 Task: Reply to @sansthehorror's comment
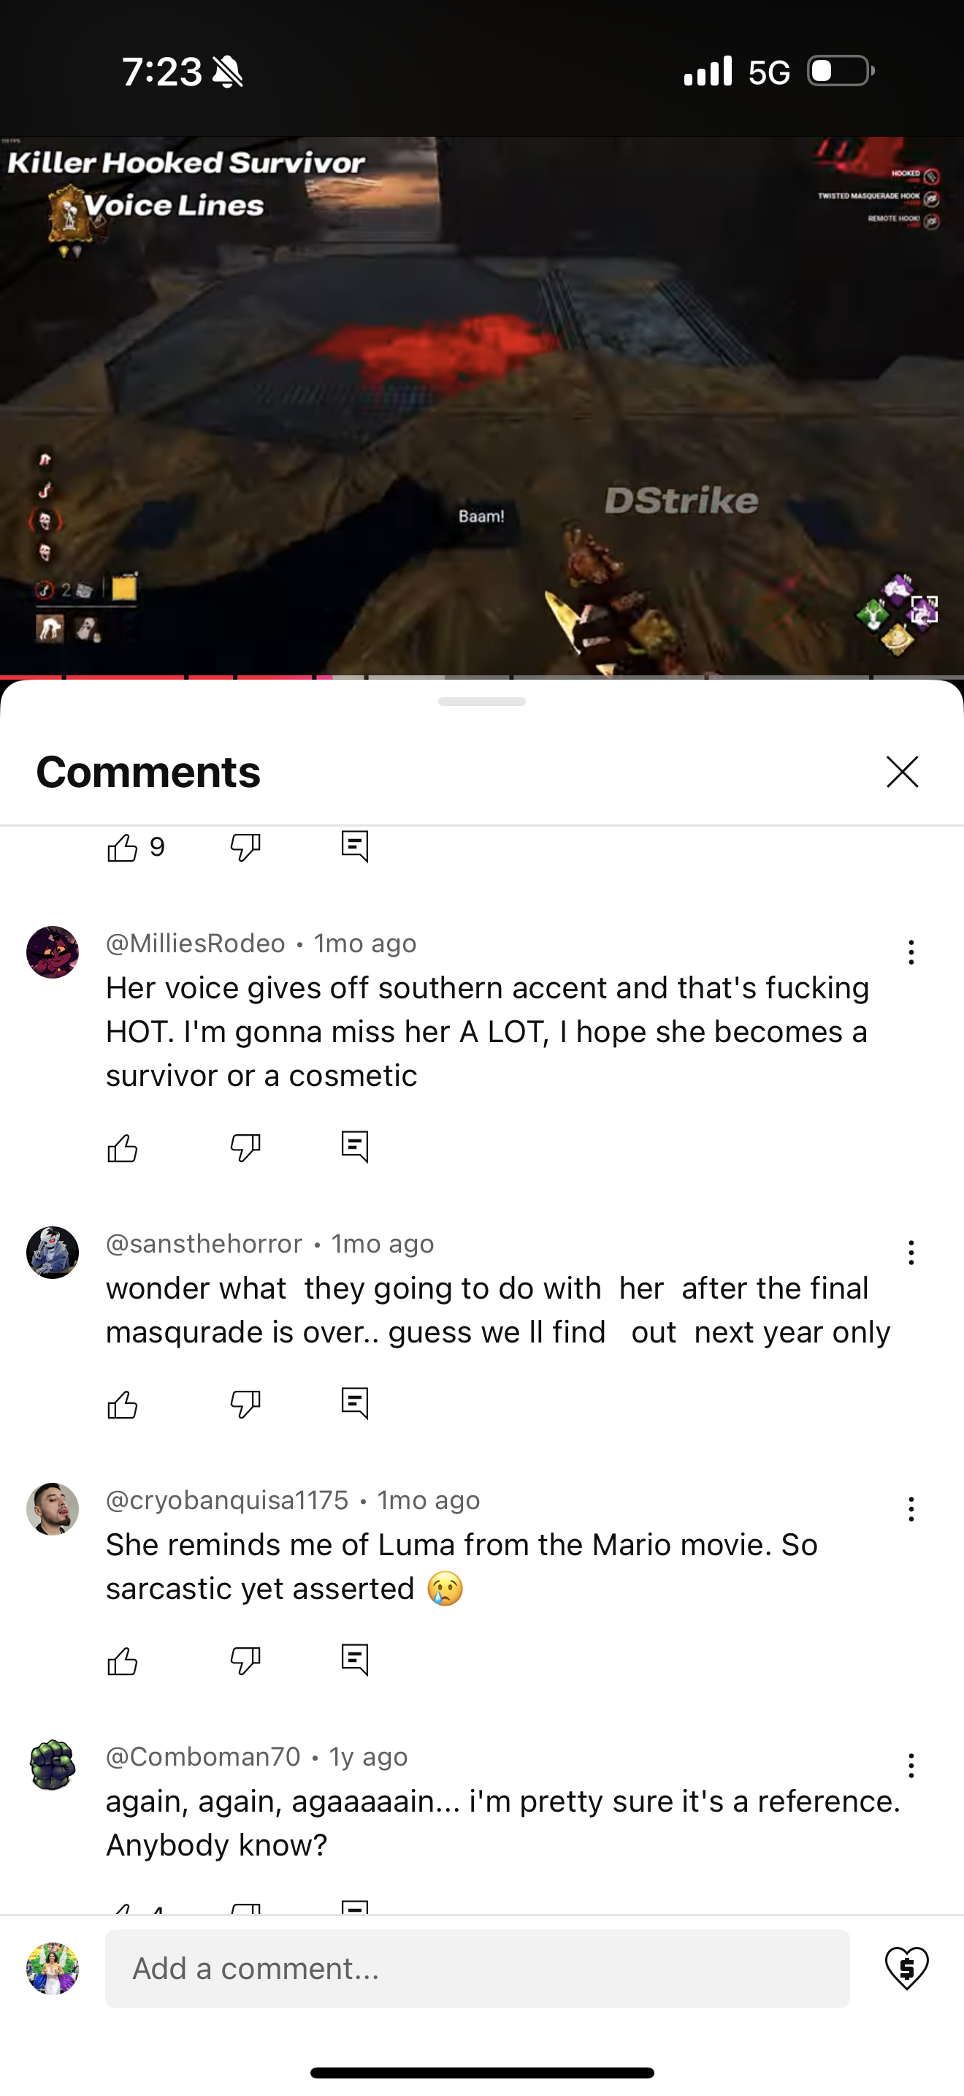[x=355, y=1404]
